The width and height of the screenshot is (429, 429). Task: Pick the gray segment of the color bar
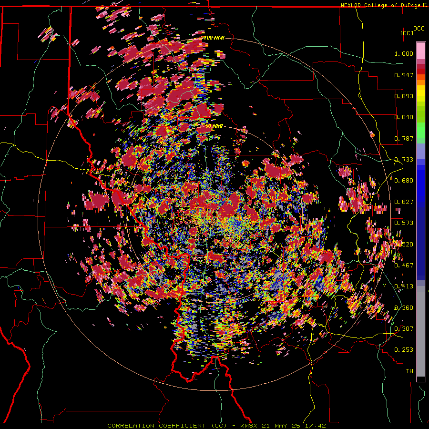tap(421, 331)
